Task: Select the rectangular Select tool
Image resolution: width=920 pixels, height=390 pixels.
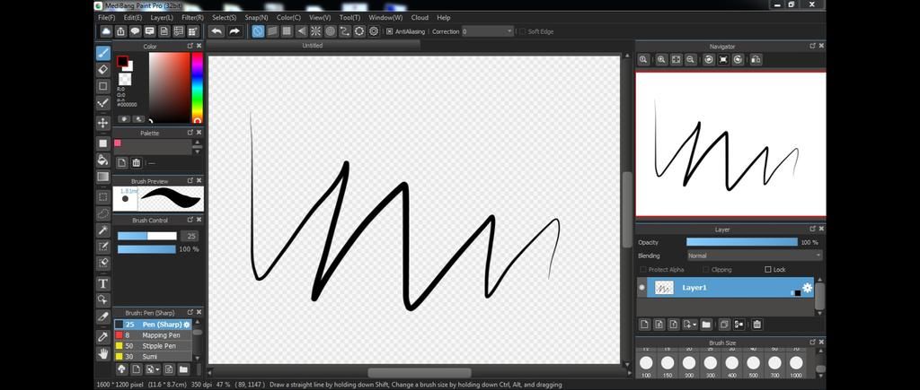Action: (103, 196)
